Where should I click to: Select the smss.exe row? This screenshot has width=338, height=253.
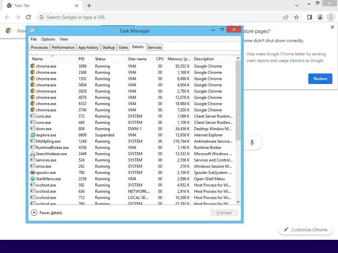(132, 166)
